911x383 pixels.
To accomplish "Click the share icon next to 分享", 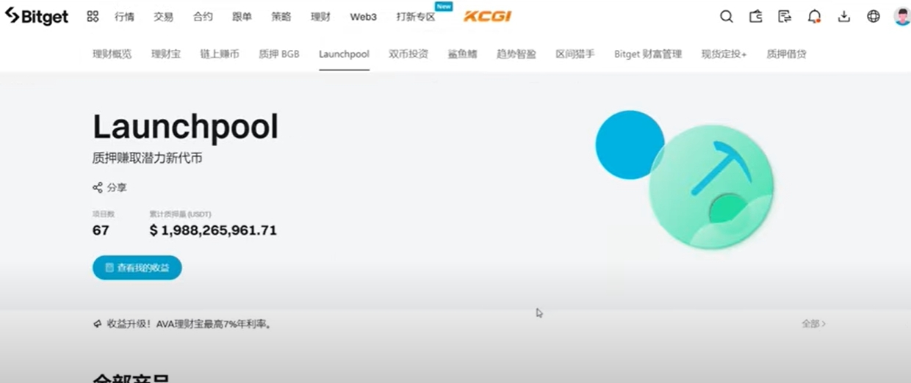I will coord(98,188).
